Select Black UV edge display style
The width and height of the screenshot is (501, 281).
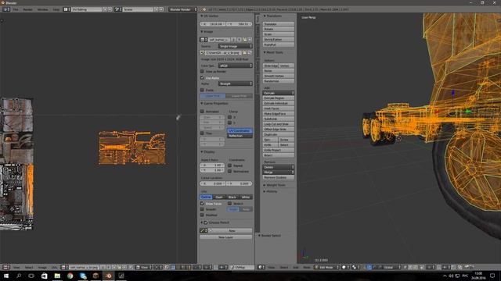click(x=232, y=197)
